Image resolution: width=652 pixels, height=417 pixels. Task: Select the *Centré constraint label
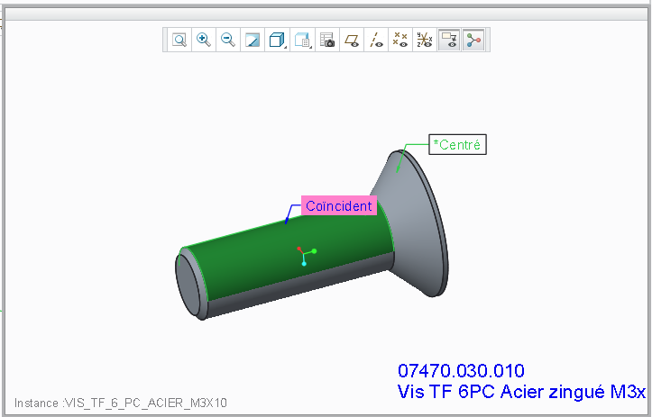point(457,144)
